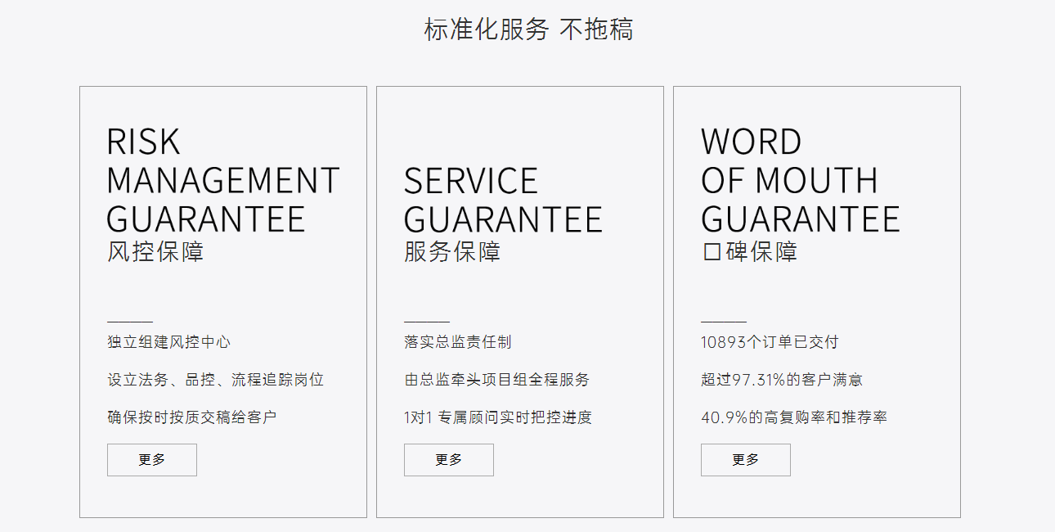Viewport: 1055px width, 532px height.
Task: Select the RISK MANAGEMENT GUARANTEE heading
Action: 222,181
